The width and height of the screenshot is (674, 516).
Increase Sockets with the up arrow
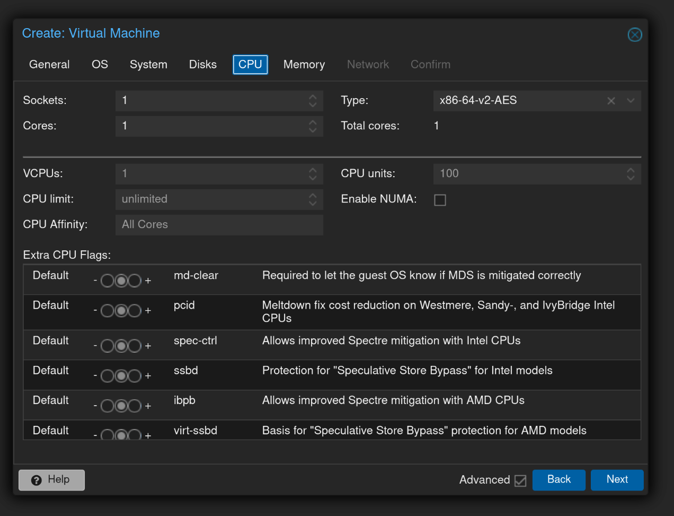coord(313,97)
